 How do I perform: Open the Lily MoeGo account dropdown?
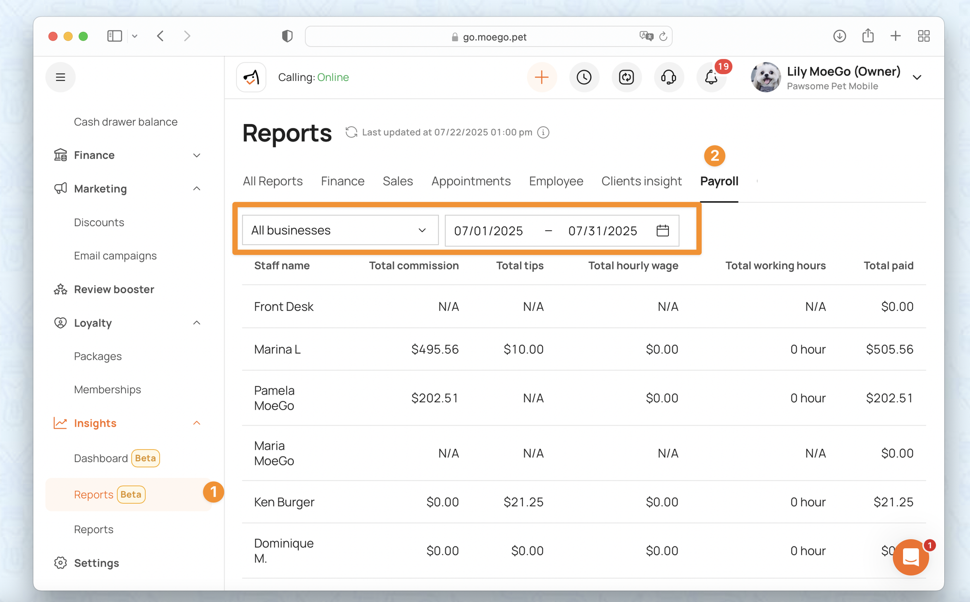coord(916,78)
